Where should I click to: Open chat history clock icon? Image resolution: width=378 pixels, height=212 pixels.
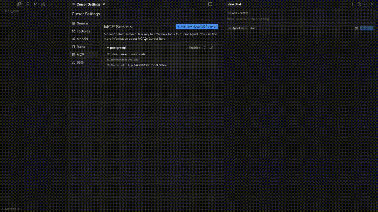[359, 4]
